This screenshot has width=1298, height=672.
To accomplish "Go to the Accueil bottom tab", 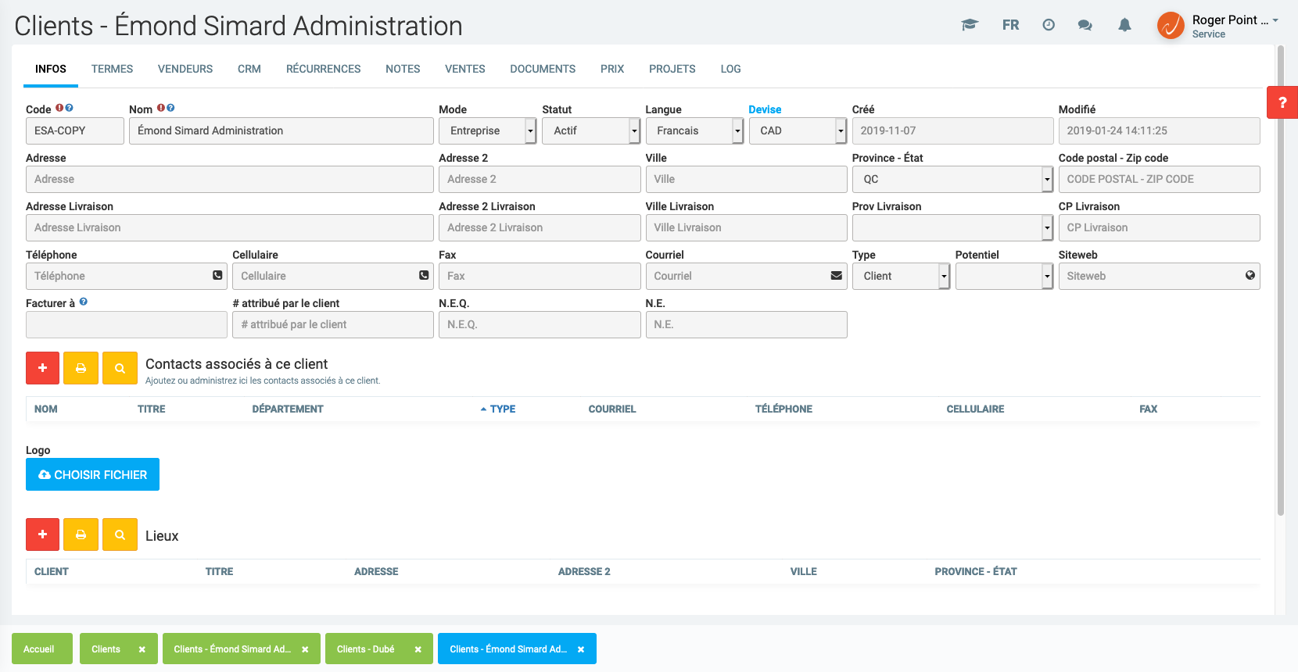I will point(39,649).
